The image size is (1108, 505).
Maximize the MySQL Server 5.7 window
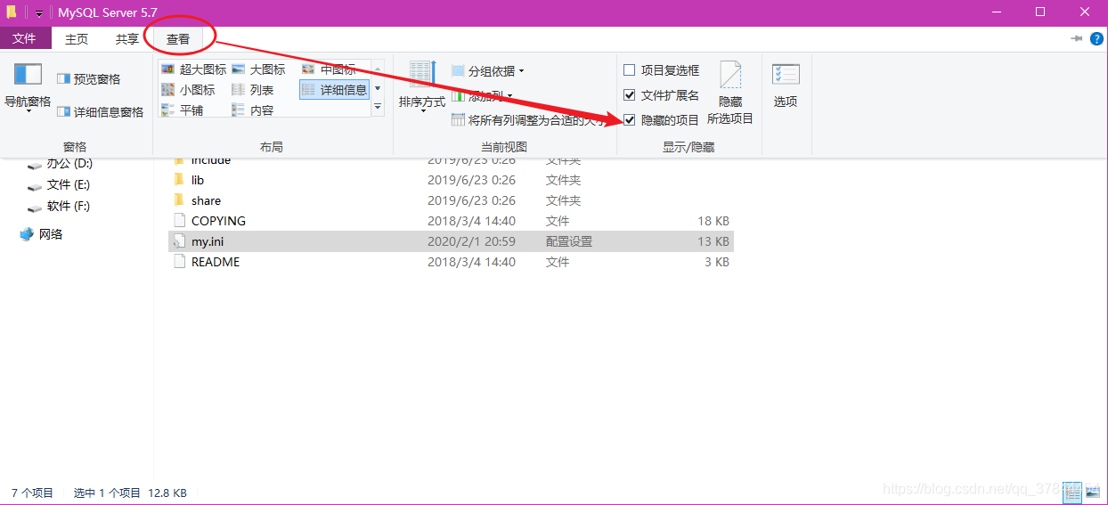[1040, 12]
